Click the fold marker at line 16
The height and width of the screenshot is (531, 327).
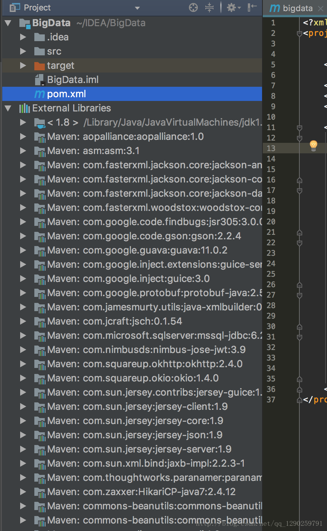(299, 180)
